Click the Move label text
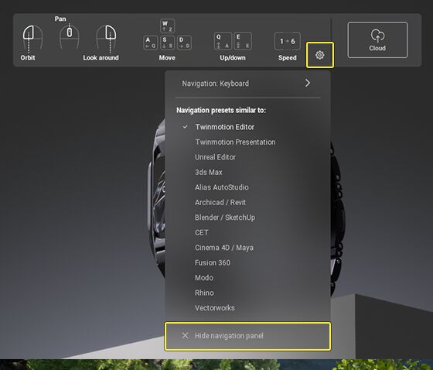433x370 pixels. [x=167, y=58]
